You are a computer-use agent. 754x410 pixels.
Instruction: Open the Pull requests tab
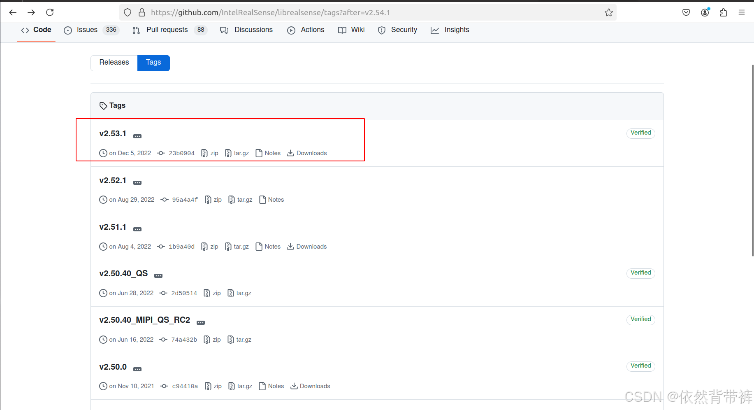[169, 30]
